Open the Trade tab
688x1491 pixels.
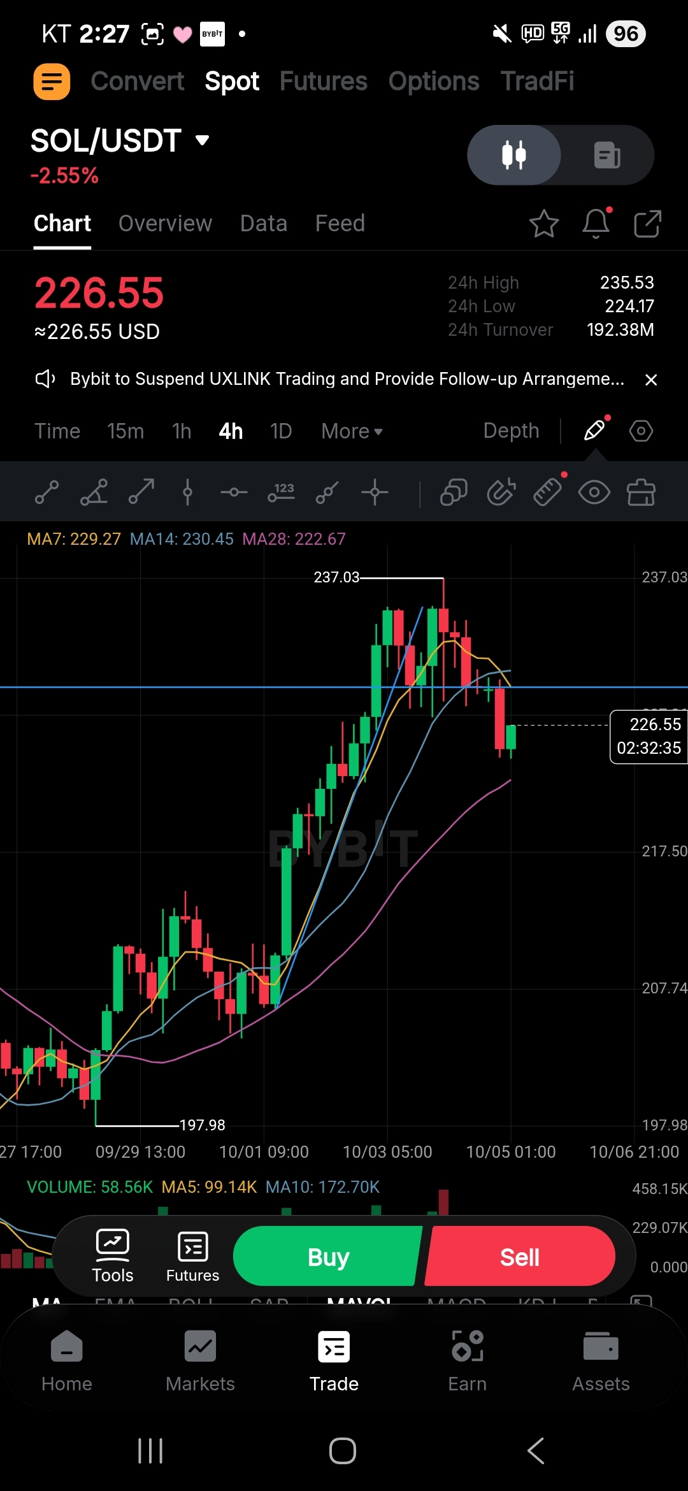334,1362
